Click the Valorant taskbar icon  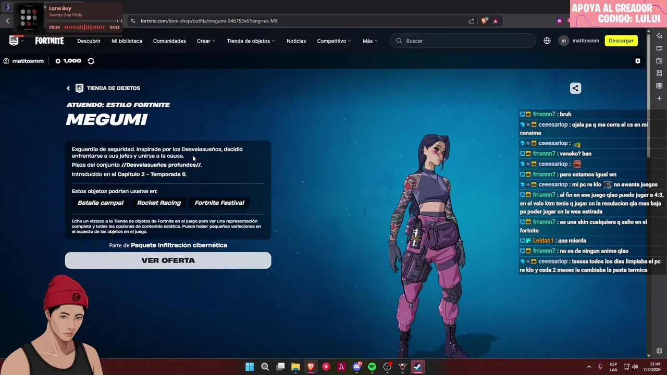click(x=402, y=367)
